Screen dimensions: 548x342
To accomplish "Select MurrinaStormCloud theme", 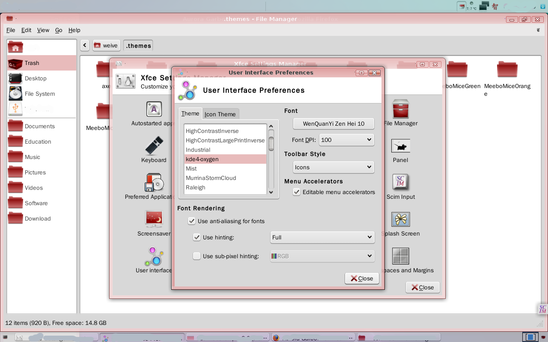I will (x=225, y=178).
